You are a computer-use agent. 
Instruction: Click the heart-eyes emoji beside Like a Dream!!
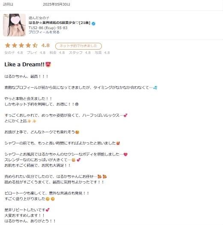(48, 65)
